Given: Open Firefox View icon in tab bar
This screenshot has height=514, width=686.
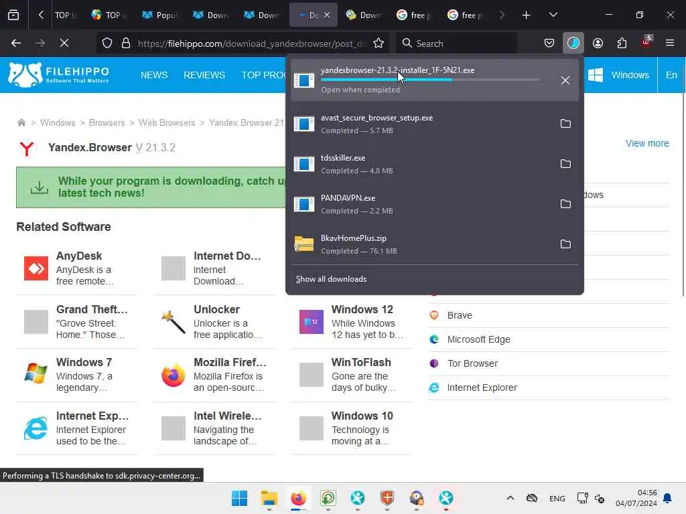Looking at the screenshot, I should 13,15.
